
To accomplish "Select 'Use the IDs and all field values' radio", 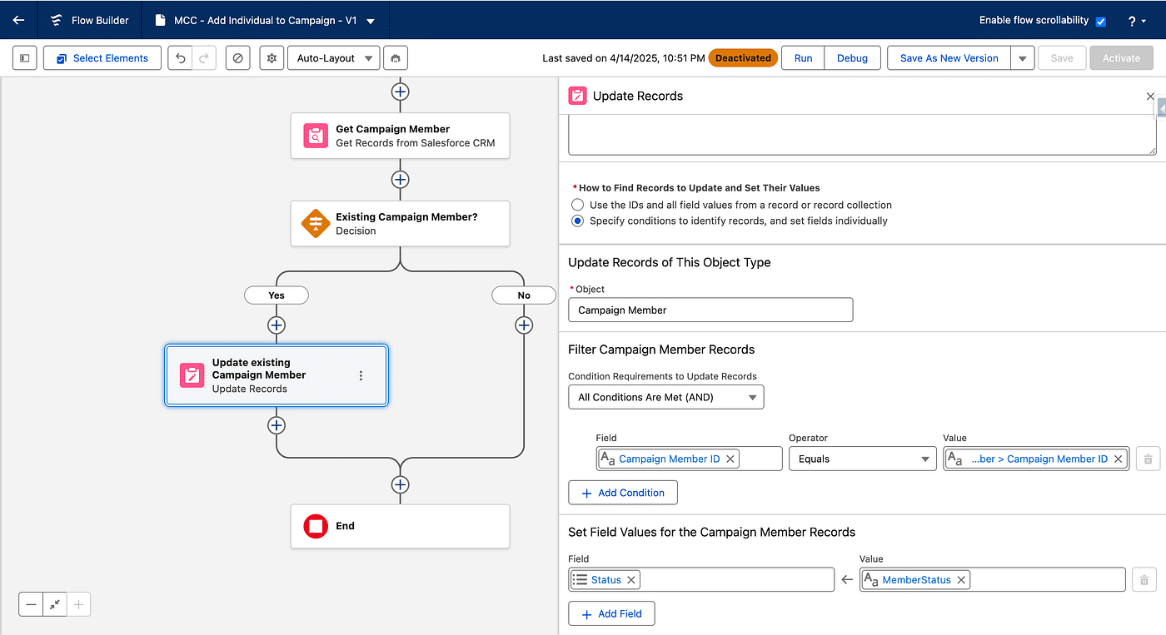I will pyautogui.click(x=577, y=205).
